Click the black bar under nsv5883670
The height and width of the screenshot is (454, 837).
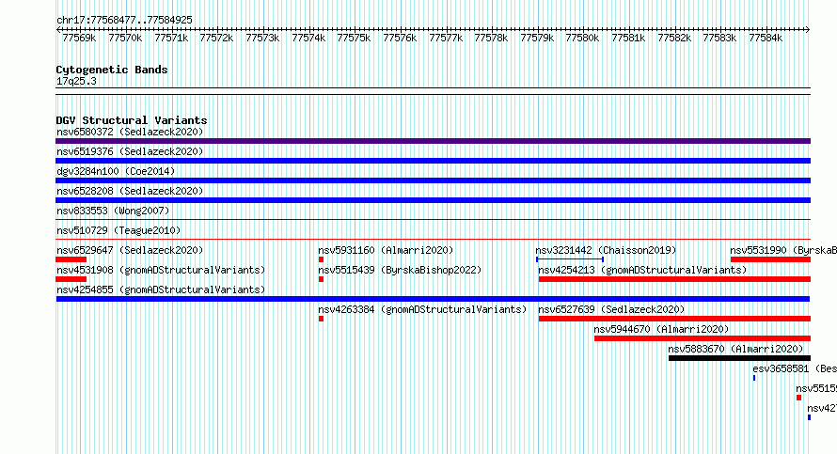coord(739,358)
